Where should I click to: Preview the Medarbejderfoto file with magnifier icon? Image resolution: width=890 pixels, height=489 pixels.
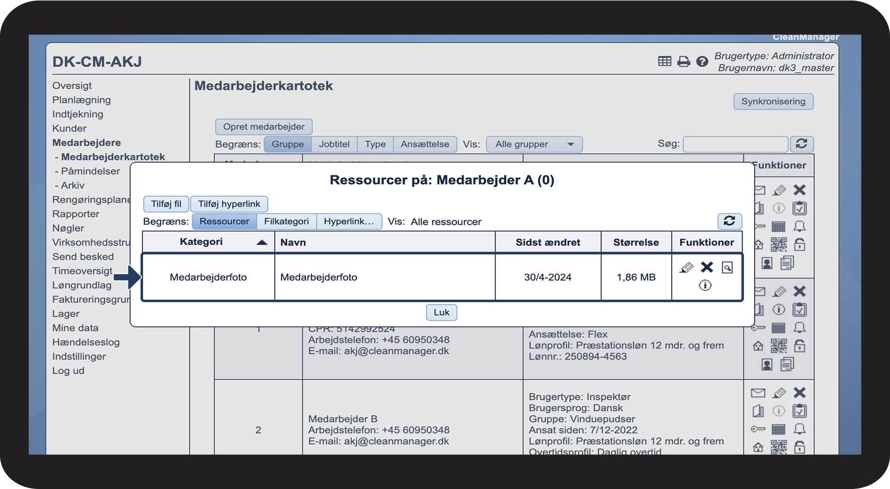coord(727,267)
